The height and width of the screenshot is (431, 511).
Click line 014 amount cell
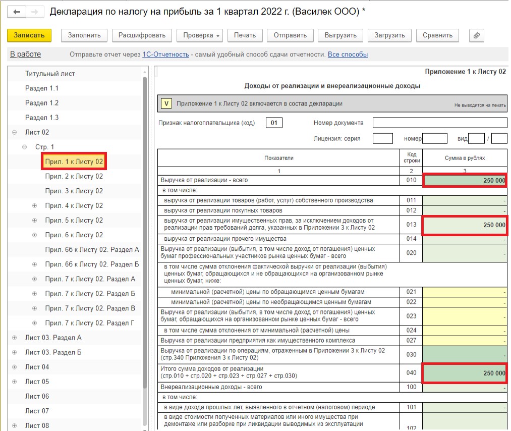[x=465, y=239]
